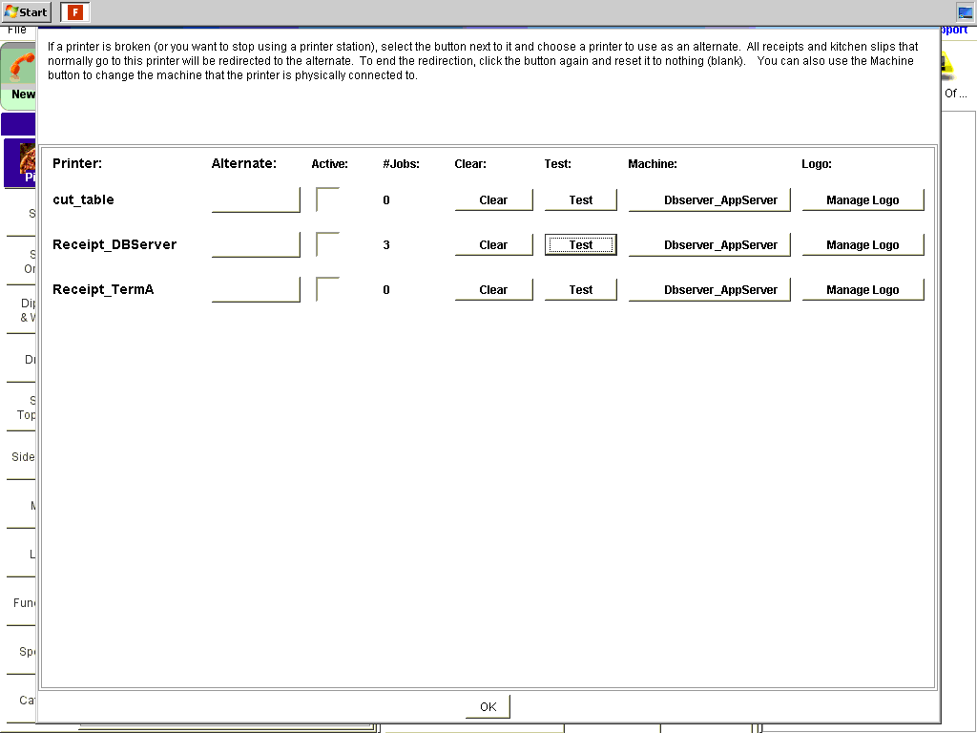Viewport: 977px width, 733px height.
Task: Change the machine for Receipt_TermA printer
Action: [x=709, y=290]
